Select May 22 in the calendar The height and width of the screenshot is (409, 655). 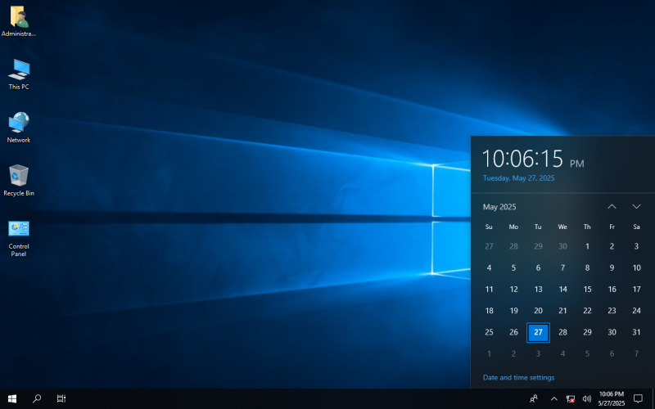(587, 311)
